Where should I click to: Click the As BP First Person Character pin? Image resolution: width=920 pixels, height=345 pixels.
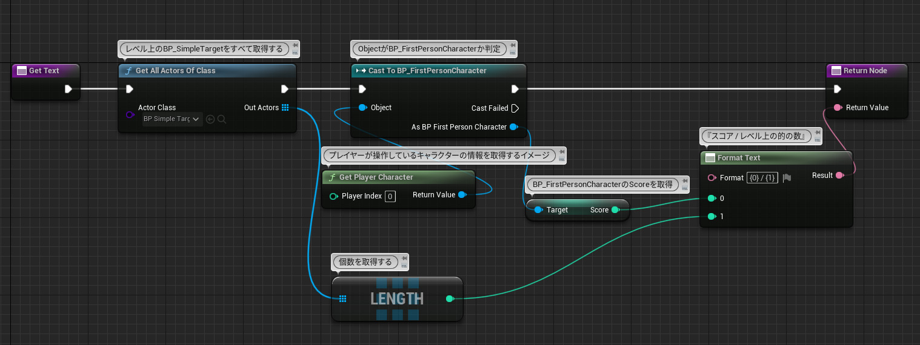513,127
